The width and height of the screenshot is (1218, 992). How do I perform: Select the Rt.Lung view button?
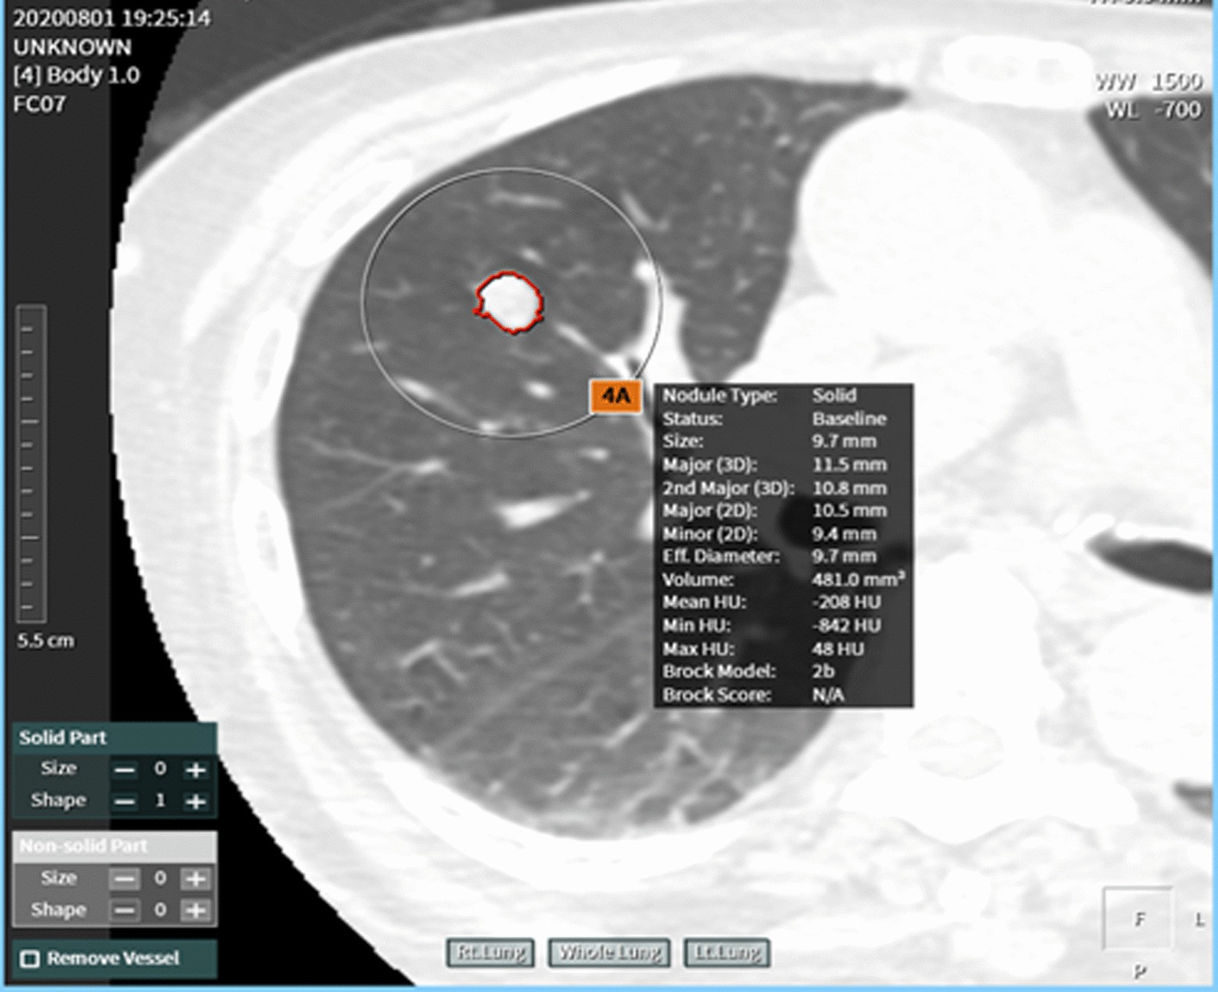(490, 953)
